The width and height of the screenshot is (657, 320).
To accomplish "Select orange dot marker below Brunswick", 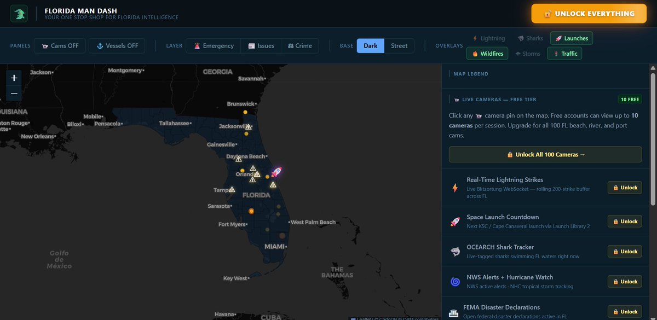I will (x=245, y=112).
